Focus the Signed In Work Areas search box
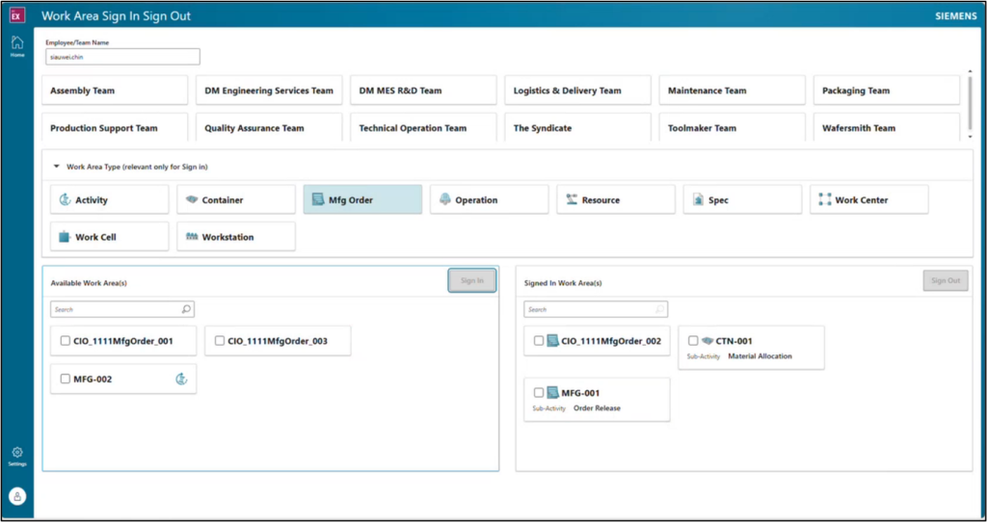This screenshot has width=987, height=522. (596, 309)
